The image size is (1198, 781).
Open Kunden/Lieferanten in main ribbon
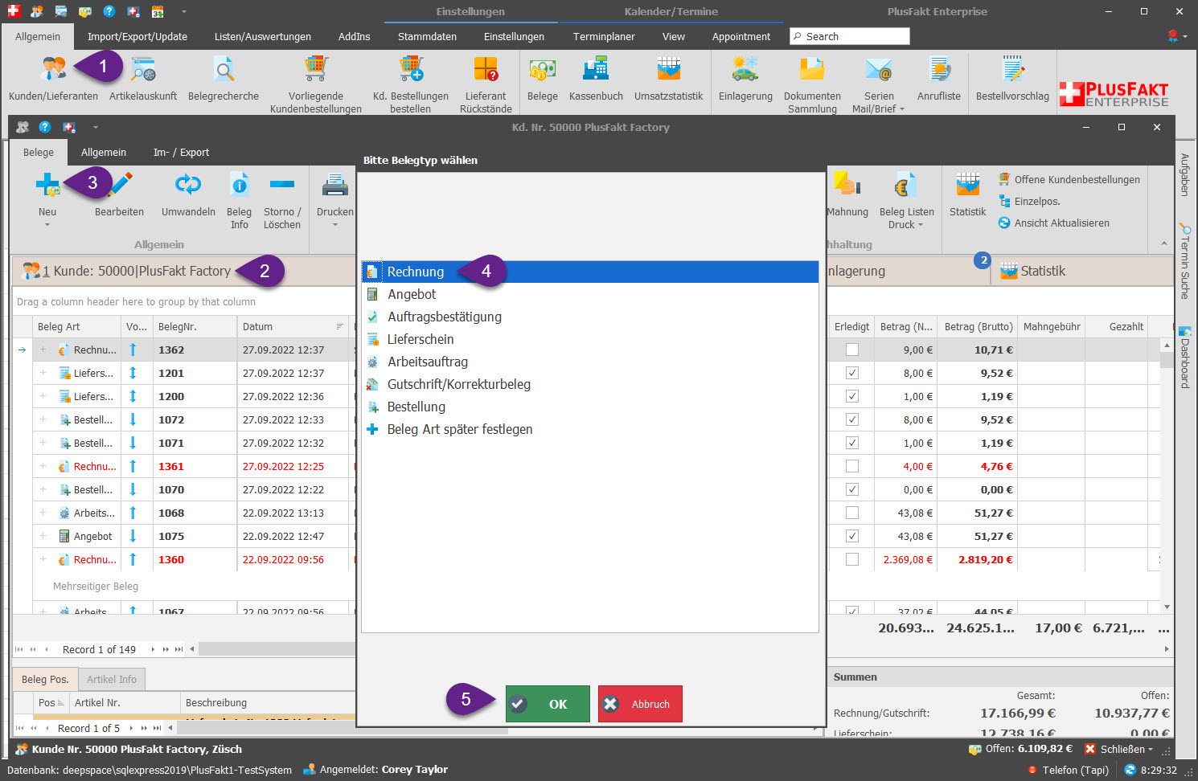tap(53, 80)
